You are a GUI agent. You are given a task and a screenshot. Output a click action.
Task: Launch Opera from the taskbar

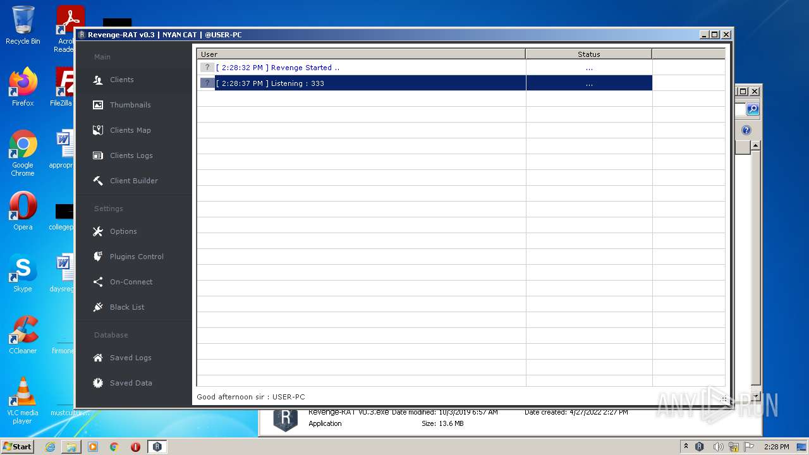point(135,447)
